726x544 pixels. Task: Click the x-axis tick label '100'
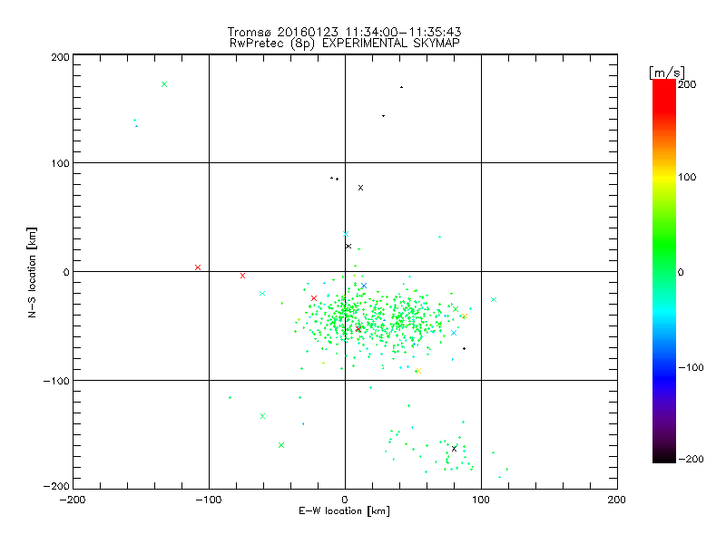(481, 500)
